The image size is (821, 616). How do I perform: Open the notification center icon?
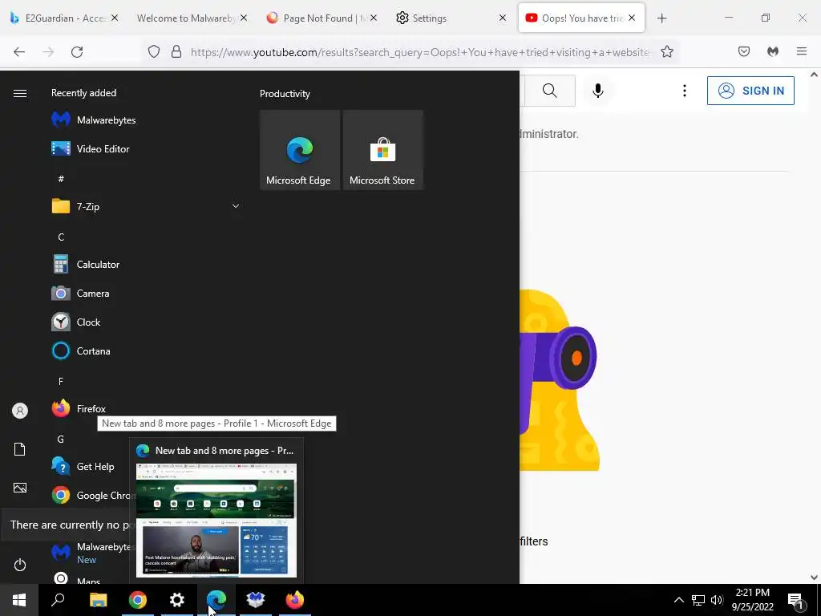click(x=796, y=601)
